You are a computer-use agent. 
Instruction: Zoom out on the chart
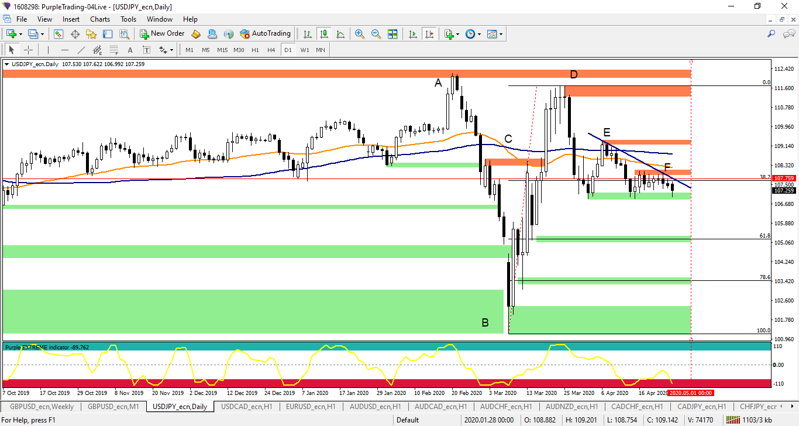point(376,34)
